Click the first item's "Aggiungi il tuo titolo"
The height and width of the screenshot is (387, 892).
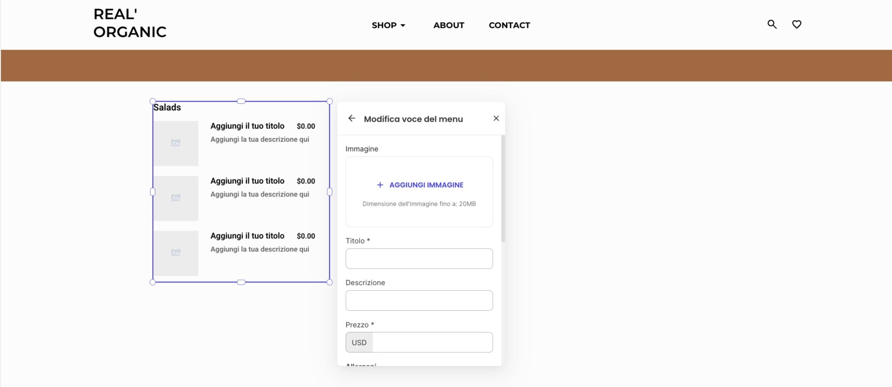coord(248,126)
